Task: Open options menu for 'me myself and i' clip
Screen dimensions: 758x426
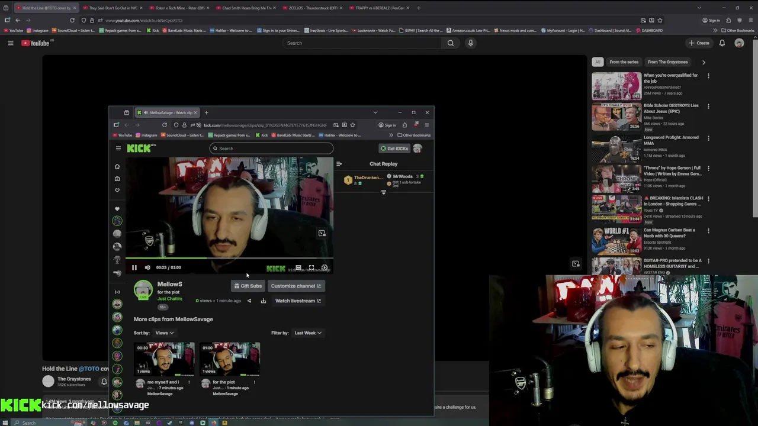Action: [x=189, y=382]
